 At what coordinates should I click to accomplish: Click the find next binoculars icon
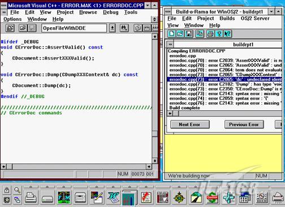click(124, 28)
